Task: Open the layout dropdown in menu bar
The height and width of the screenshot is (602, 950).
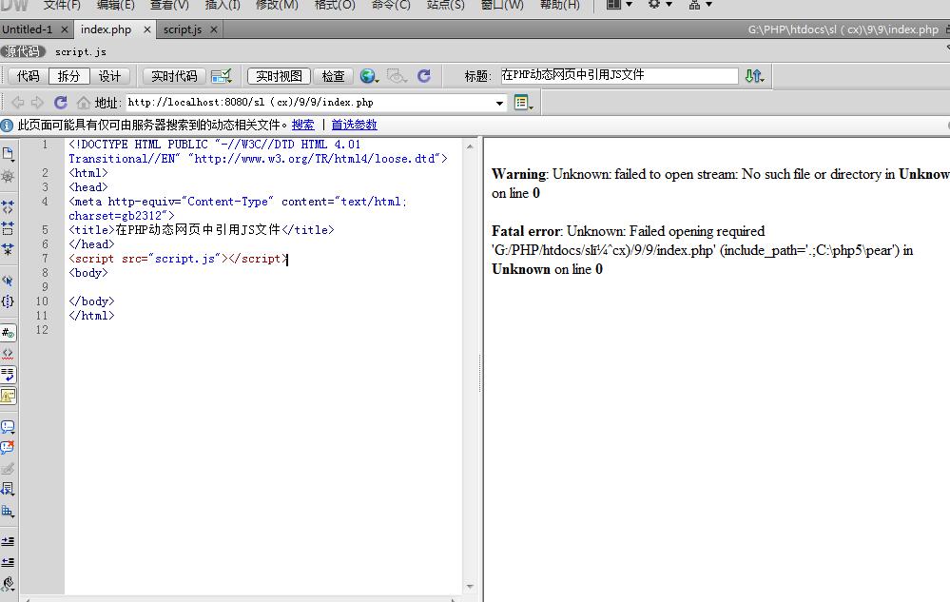Action: [619, 5]
